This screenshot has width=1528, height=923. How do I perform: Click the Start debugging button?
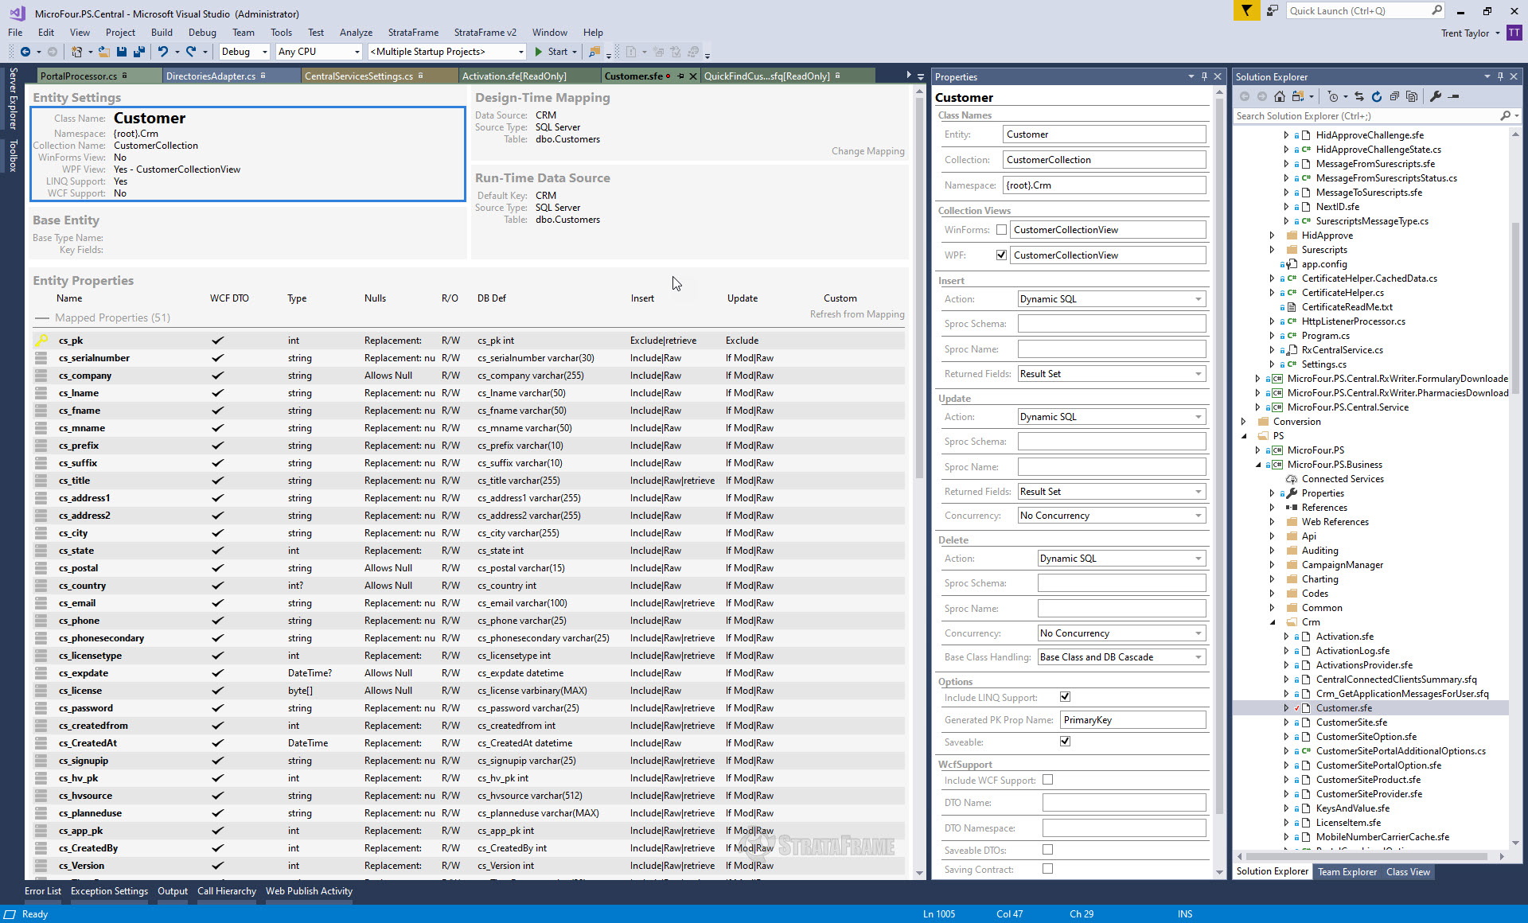click(552, 52)
